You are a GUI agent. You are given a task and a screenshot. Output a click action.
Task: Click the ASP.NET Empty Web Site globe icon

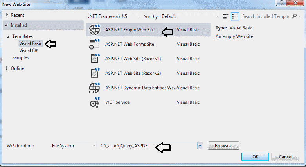pos(94,30)
